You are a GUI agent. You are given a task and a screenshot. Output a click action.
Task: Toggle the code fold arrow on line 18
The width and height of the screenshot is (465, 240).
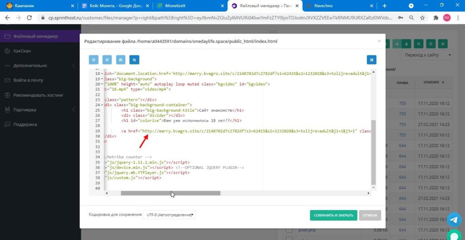click(103, 73)
